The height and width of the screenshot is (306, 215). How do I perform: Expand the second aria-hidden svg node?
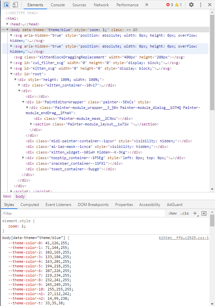[11, 46]
